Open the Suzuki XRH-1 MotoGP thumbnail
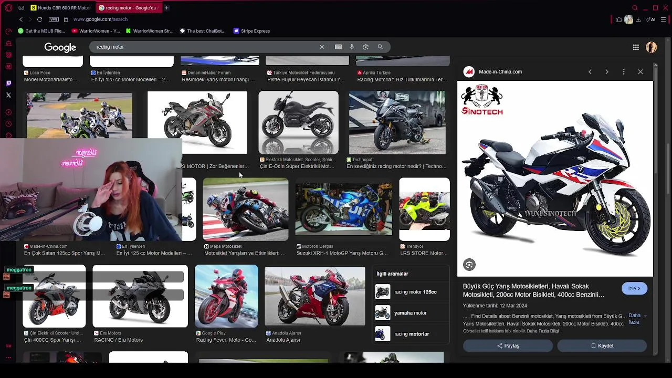 [343, 209]
